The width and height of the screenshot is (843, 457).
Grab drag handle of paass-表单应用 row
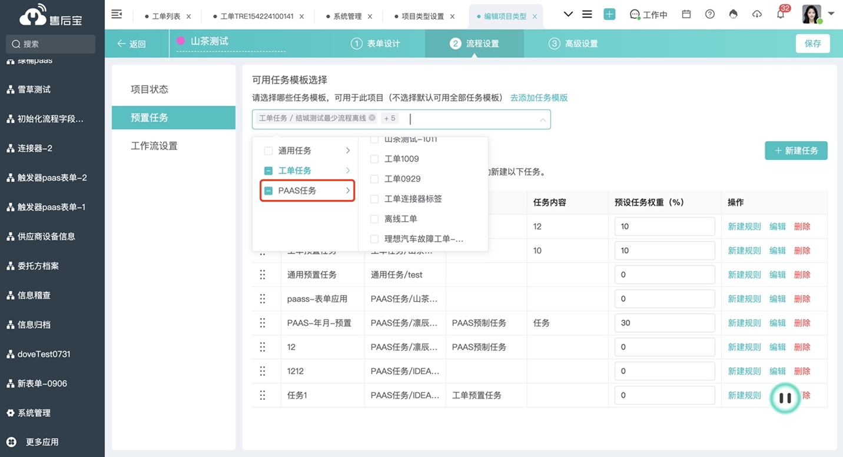(263, 299)
